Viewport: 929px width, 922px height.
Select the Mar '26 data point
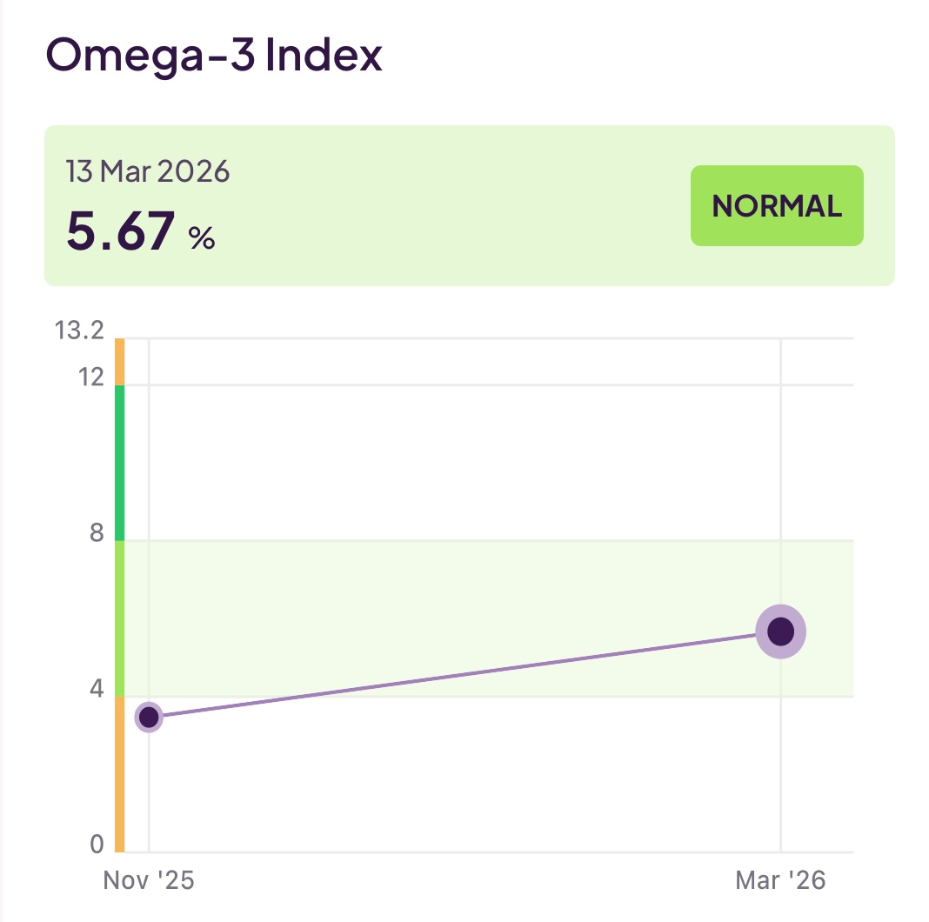click(781, 631)
